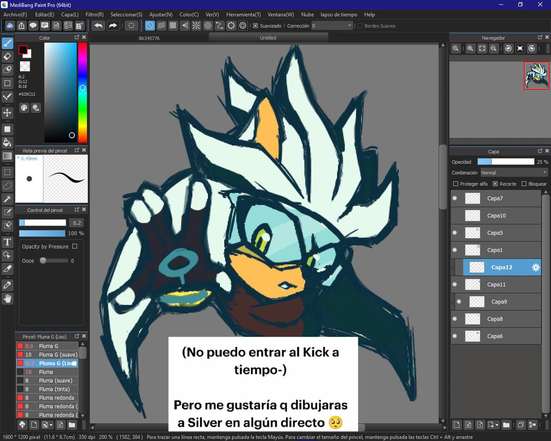
Task: Open the Combinación blend mode dropdown
Action: (x=514, y=173)
